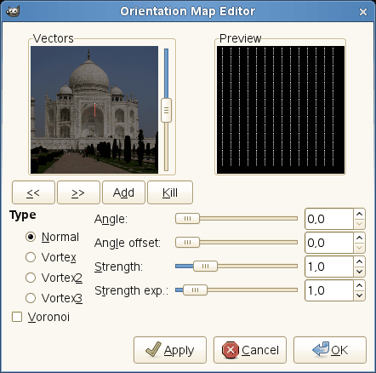Increase Angle with the up arrow
The image size is (376, 373).
[x=359, y=214]
